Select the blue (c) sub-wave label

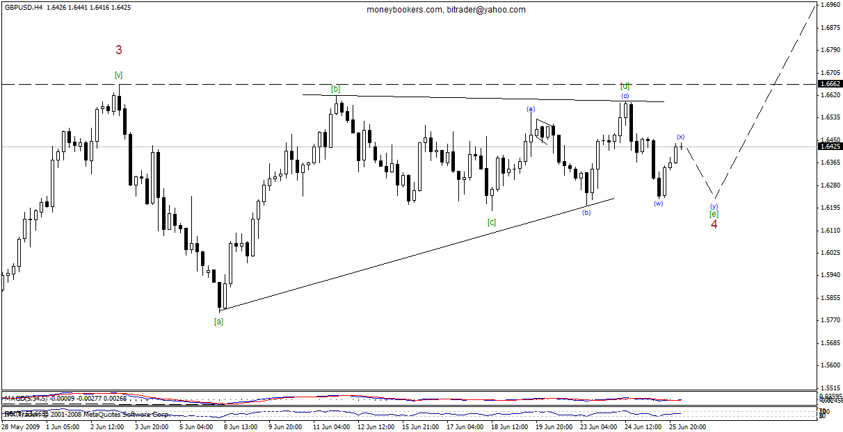point(625,96)
